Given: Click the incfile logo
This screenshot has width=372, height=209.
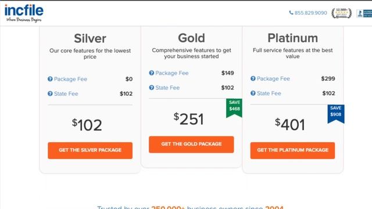Looking at the screenshot, I should coord(24,13).
